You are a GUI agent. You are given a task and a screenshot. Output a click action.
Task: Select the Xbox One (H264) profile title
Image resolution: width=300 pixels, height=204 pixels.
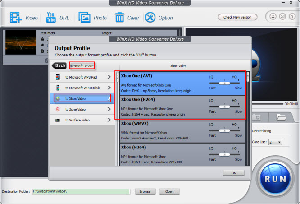coord(138,99)
